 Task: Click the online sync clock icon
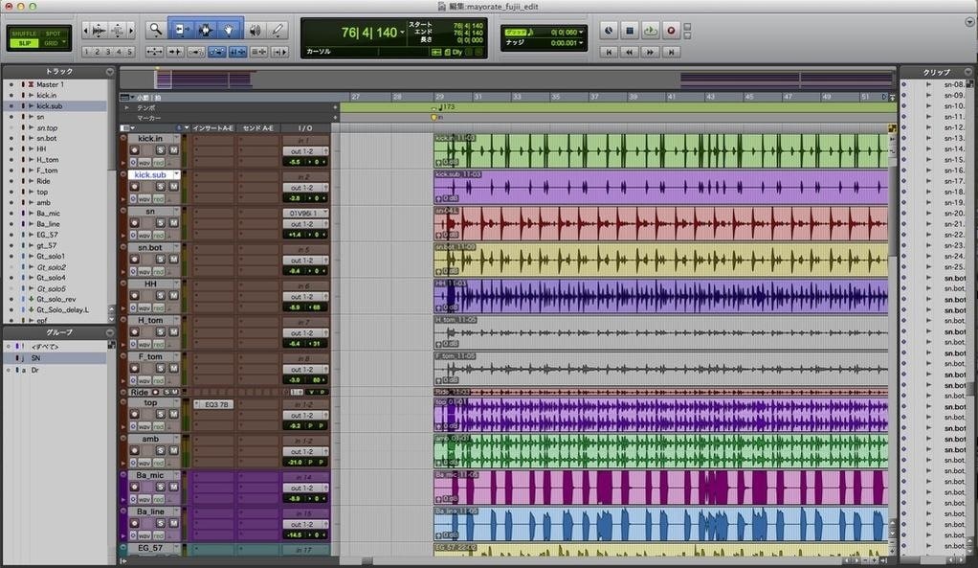609,30
